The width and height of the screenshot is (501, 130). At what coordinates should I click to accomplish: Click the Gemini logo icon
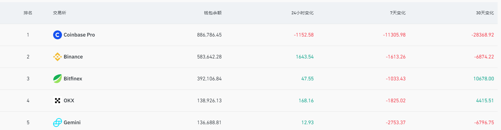pyautogui.click(x=57, y=123)
